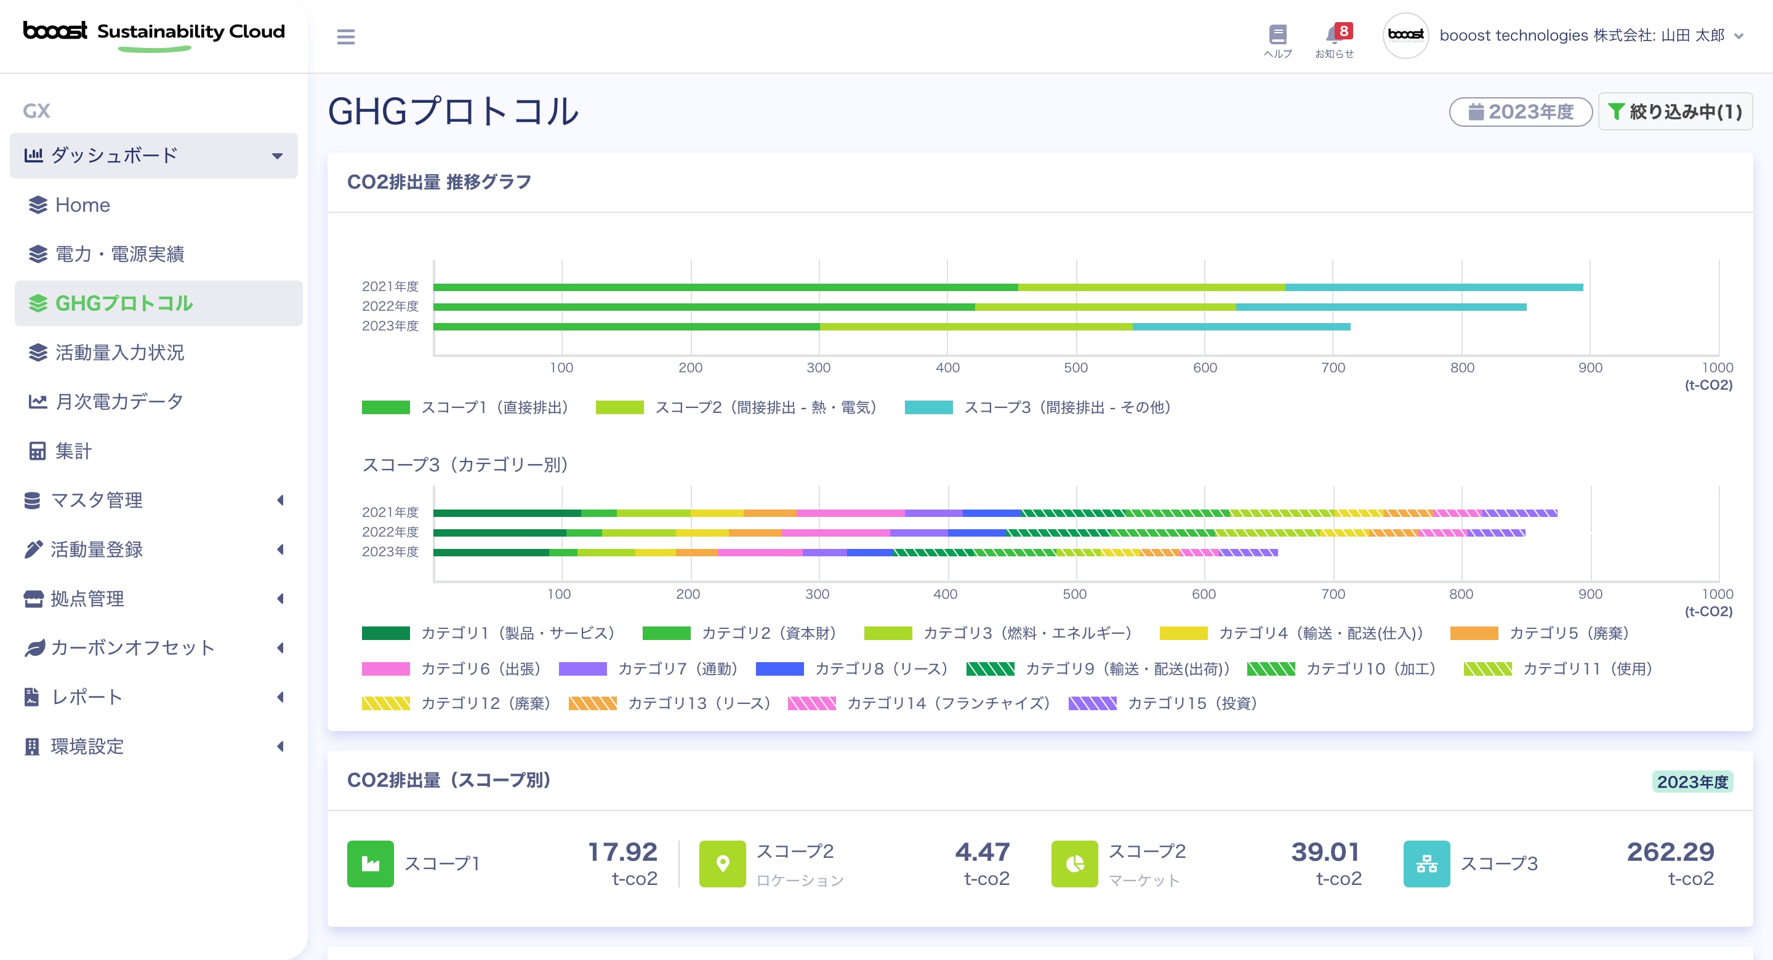Toggle カテゴリ5（廃棄）legend

[1540, 633]
